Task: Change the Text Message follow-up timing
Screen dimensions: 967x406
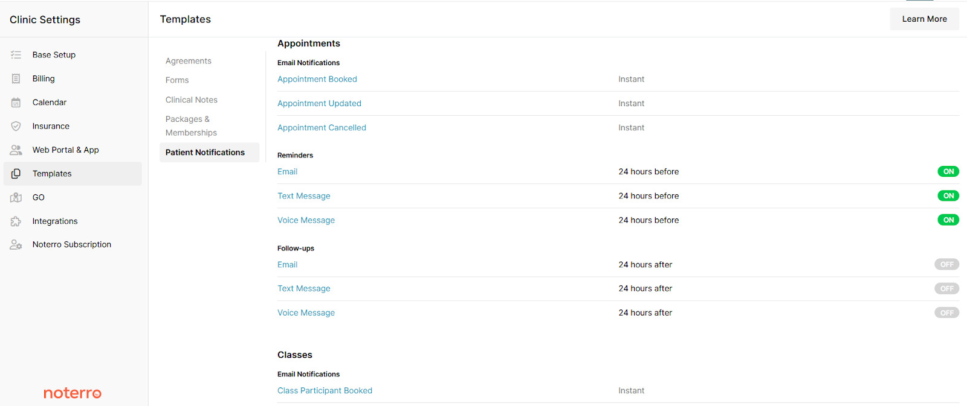Action: (x=645, y=288)
